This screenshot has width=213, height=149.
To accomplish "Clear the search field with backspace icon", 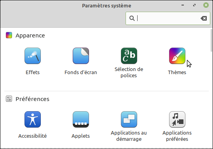I will click(x=204, y=18).
